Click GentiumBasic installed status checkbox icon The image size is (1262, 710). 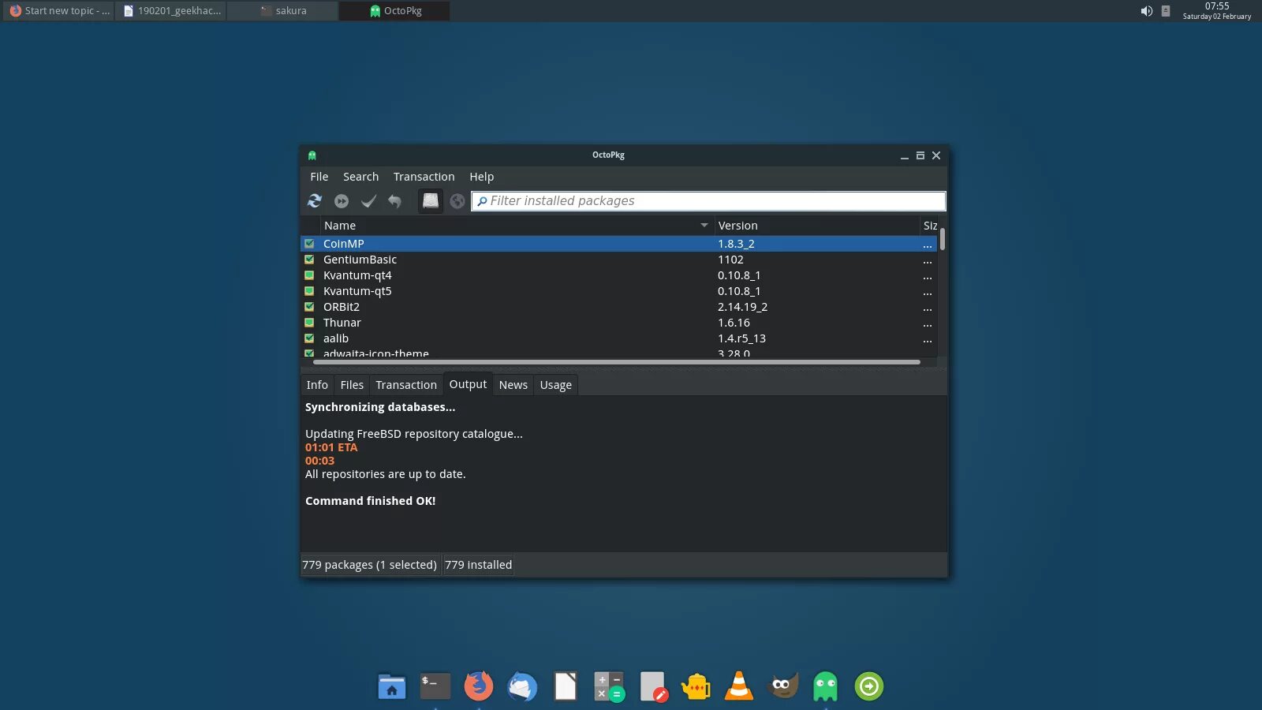pos(309,260)
